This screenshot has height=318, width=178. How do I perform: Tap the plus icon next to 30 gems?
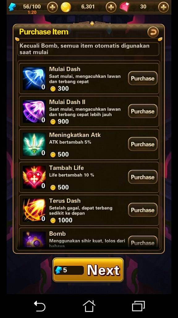point(163,7)
